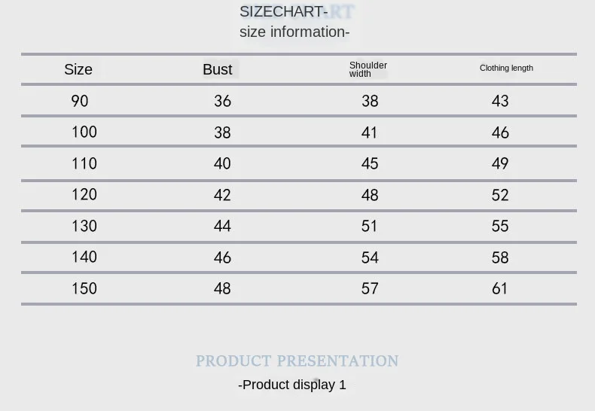Screen dimensions: 595x411
Task: Click Clothing length value 61
Action: 500,288
